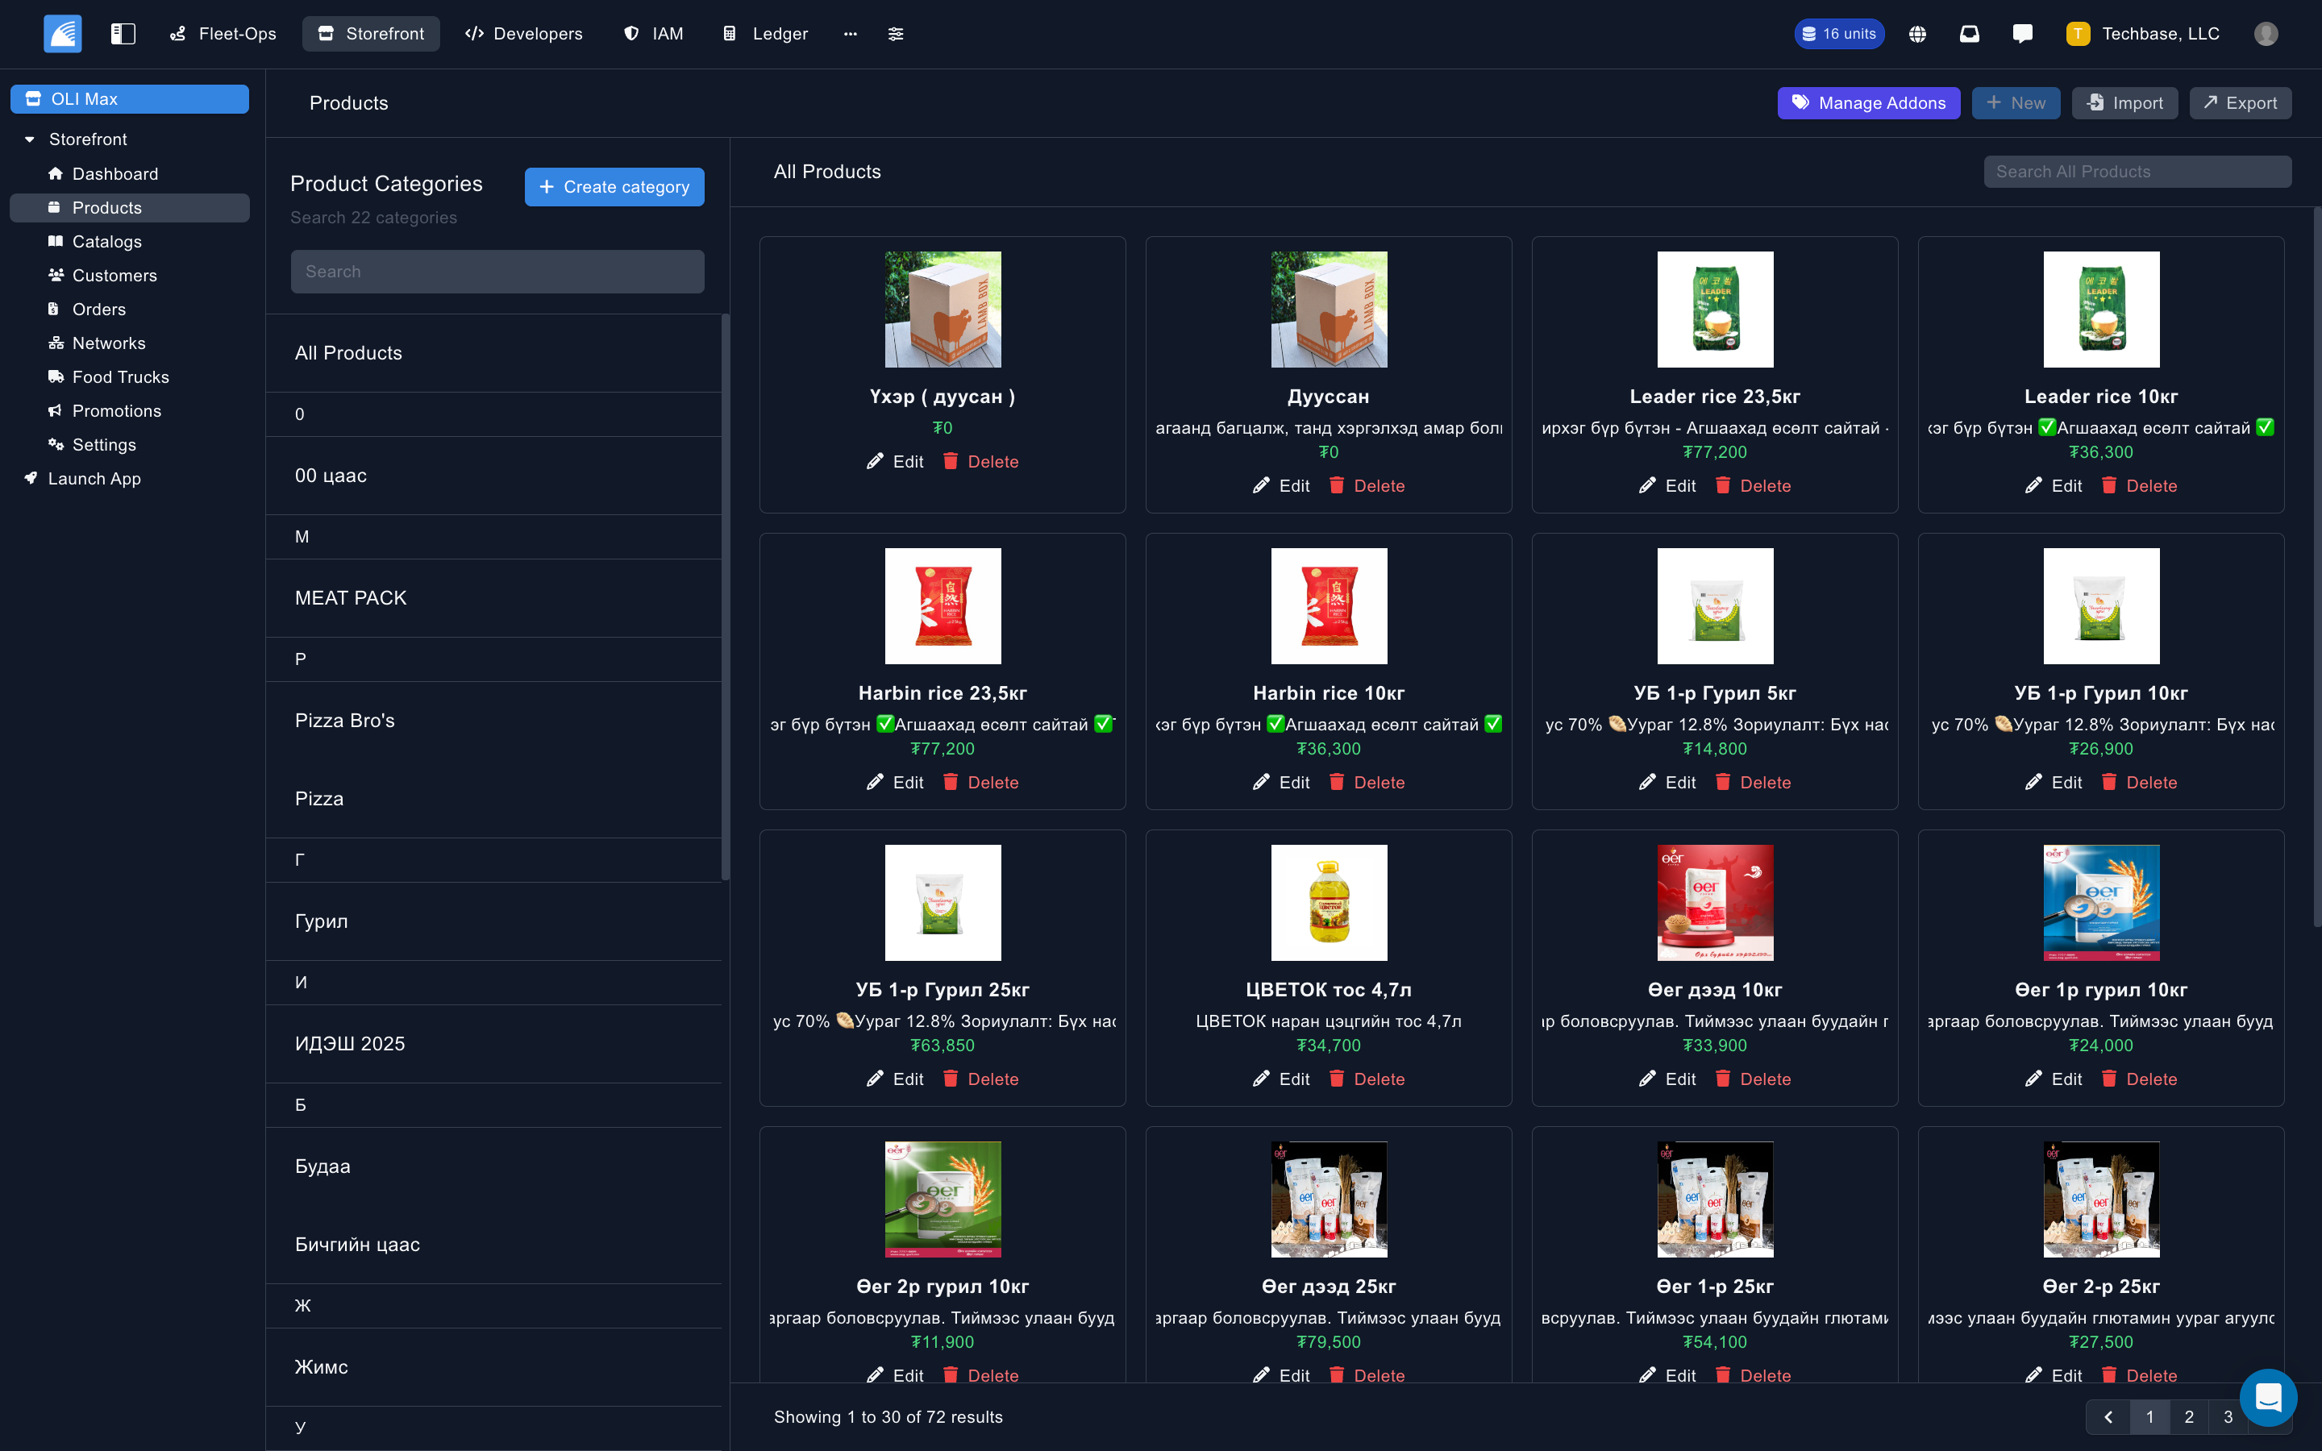Viewport: 2322px width, 1451px height.
Task: Open Promotions in sidebar
Action: [116, 411]
